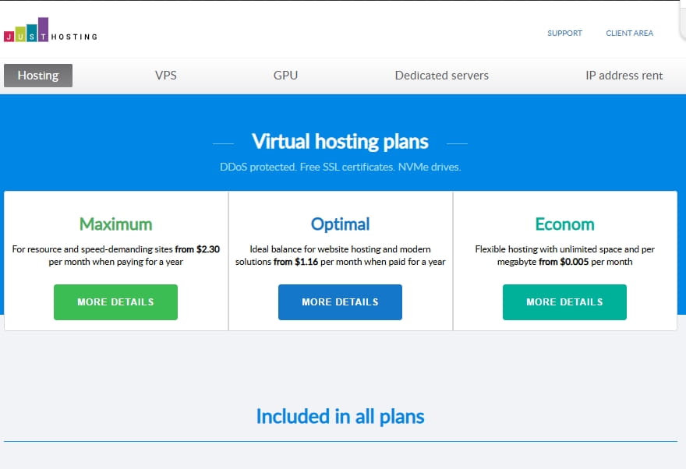Open the Support page link

tap(564, 33)
